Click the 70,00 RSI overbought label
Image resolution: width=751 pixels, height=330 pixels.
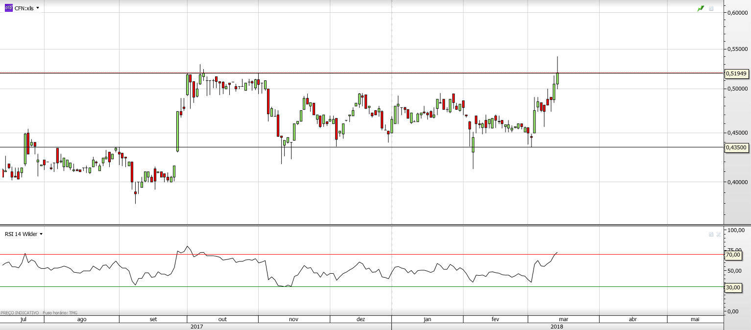pos(733,255)
